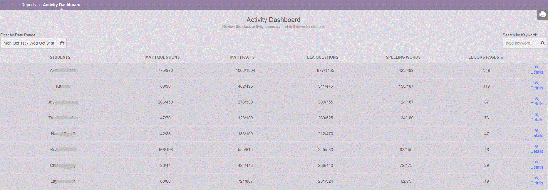
Task: Click the print icon button
Action: click(x=542, y=14)
